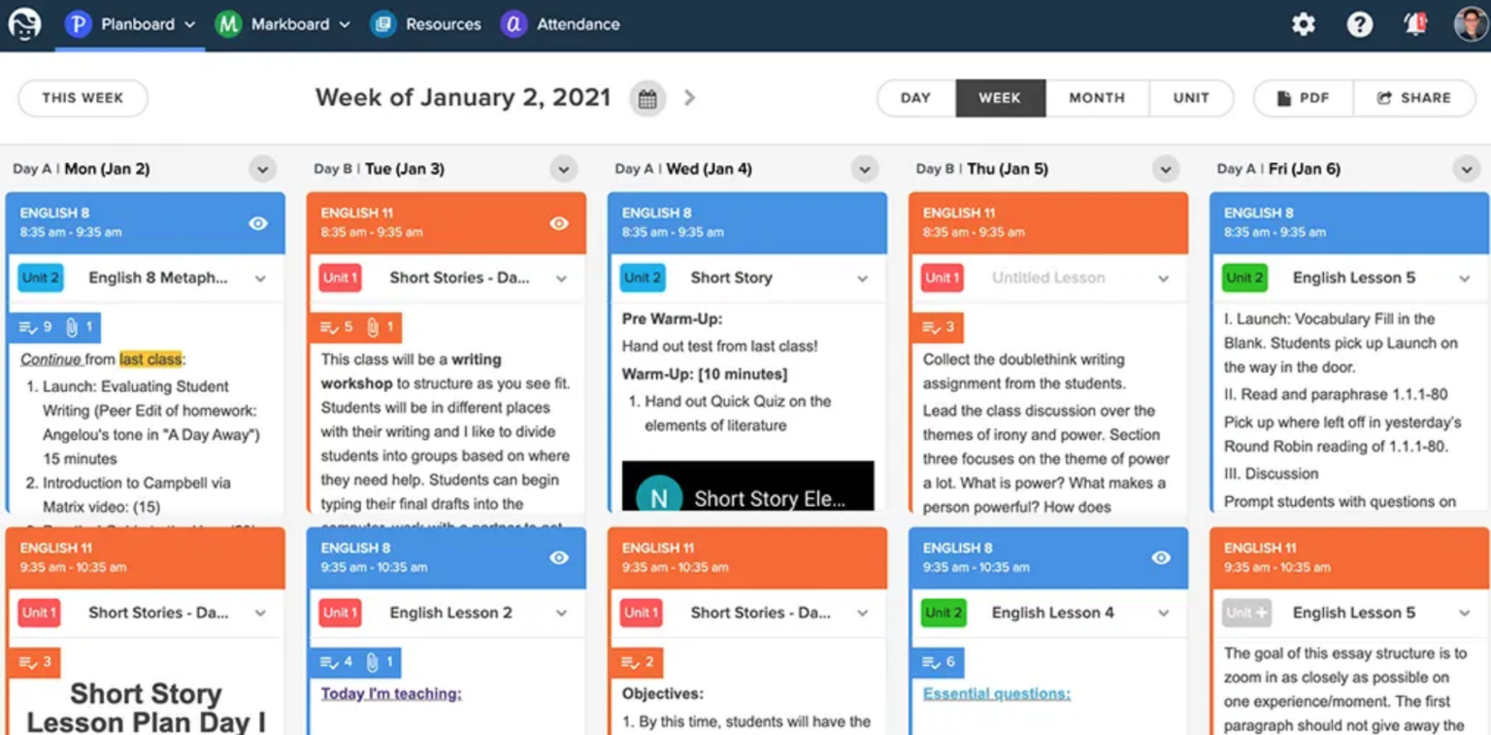The image size is (1491, 735).
Task: Toggle visibility eye on Tuesday's English 11 lesson
Action: click(x=559, y=222)
